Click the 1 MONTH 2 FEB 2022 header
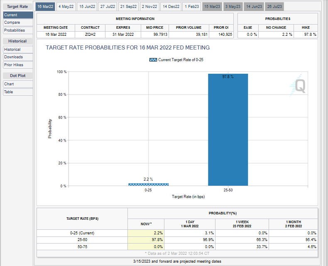 click(x=293, y=224)
